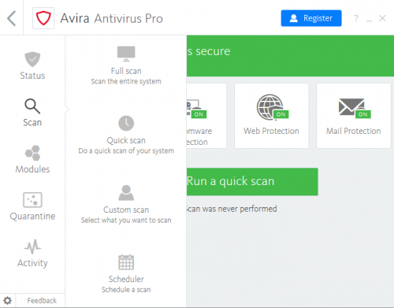The image size is (394, 308).
Task: Open the Scheduler to schedule a scan
Action: (126, 273)
